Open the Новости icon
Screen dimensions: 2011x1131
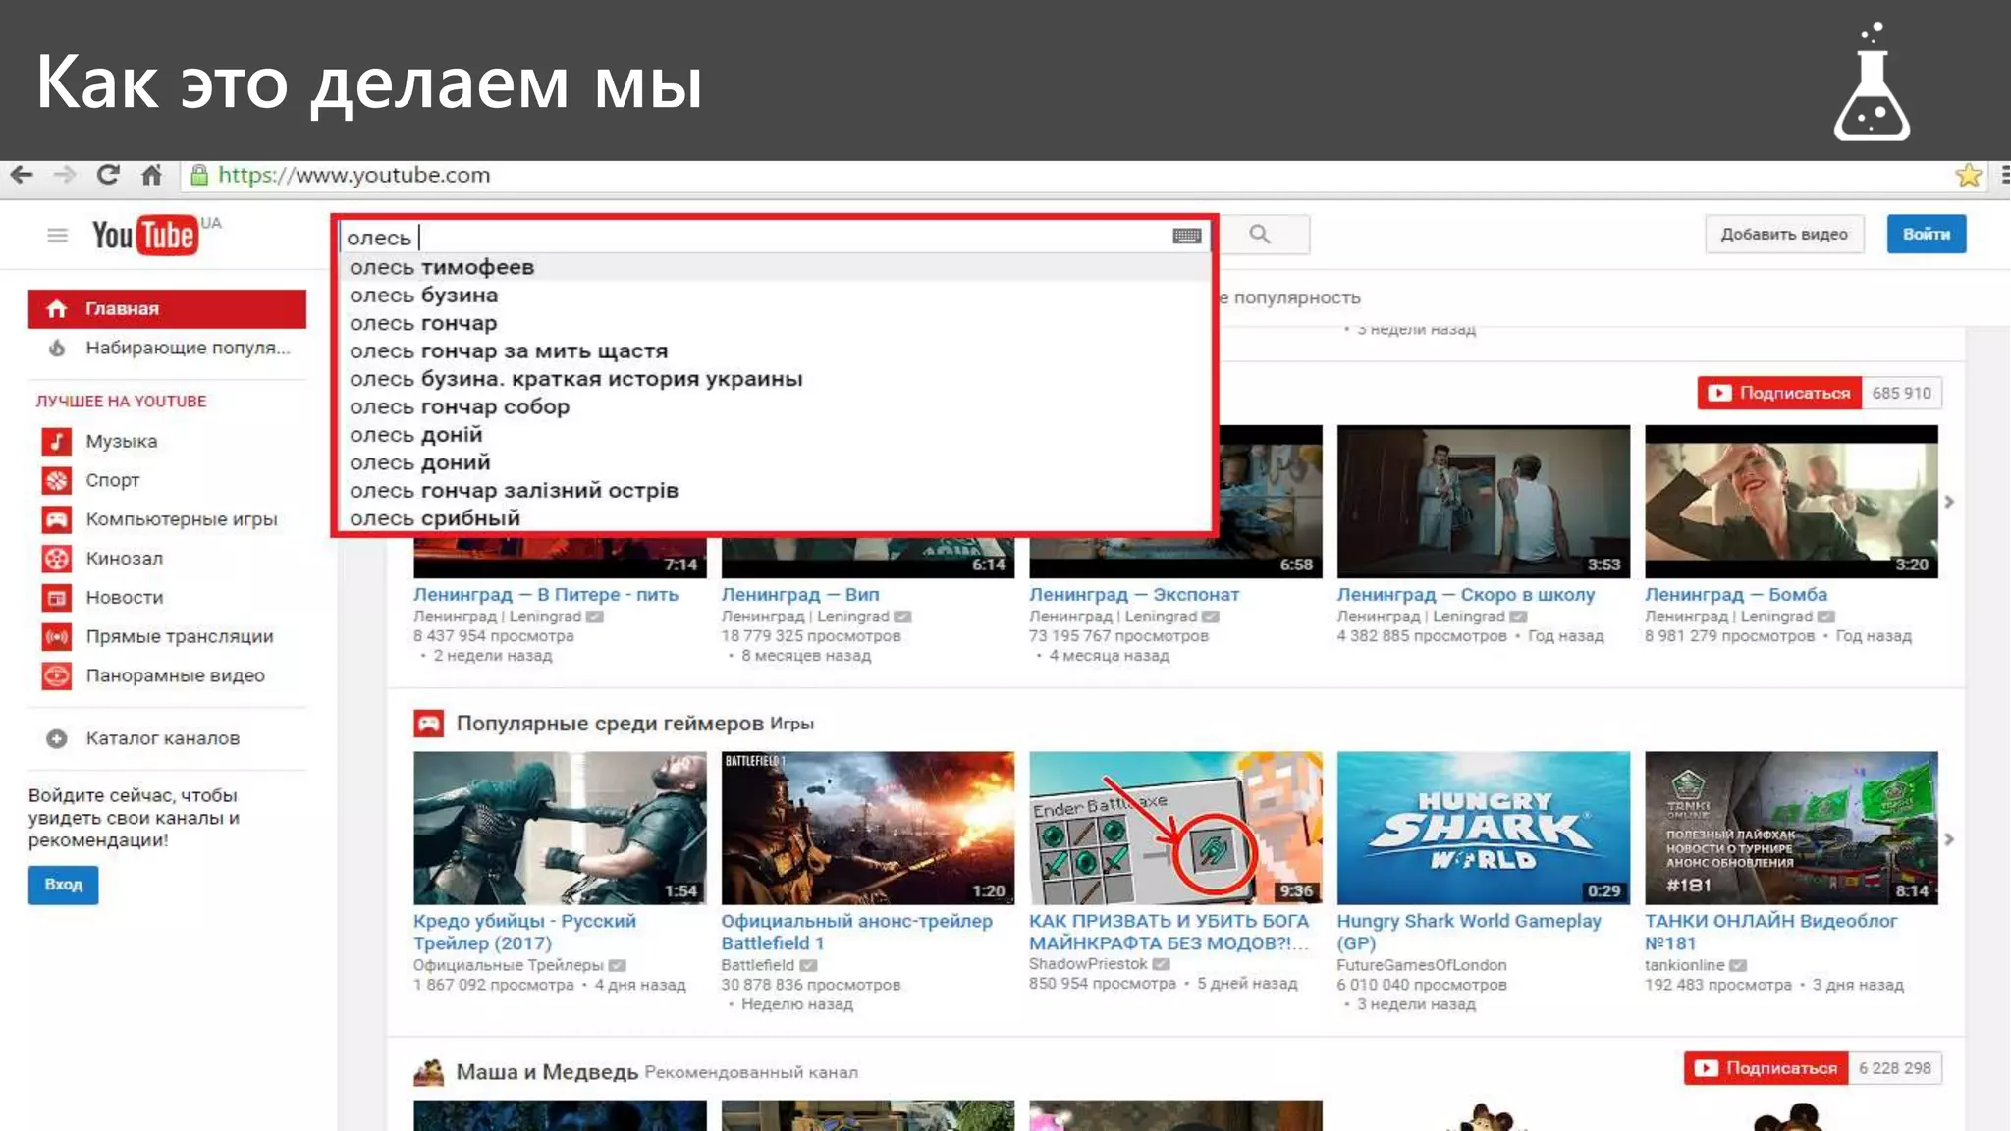tap(57, 598)
